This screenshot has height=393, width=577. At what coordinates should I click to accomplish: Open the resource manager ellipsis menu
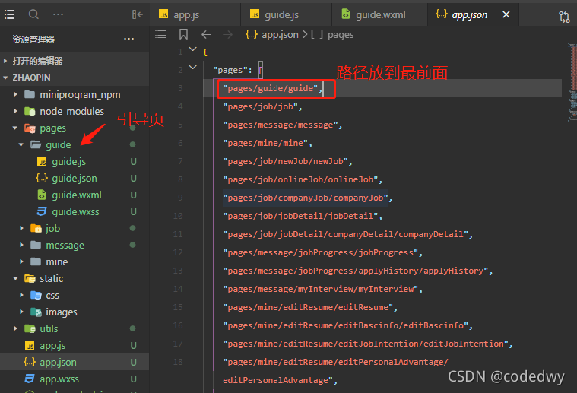(x=128, y=39)
